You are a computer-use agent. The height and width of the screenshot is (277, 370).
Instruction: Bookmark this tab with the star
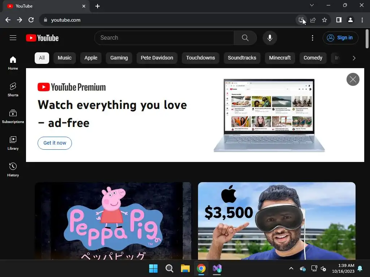(x=324, y=20)
